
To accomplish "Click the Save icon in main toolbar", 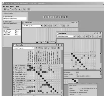I will click(x=10, y=9).
